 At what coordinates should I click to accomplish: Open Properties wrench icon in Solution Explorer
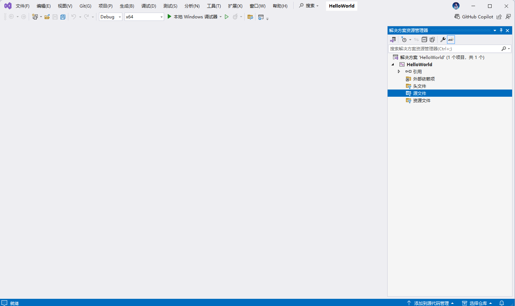click(443, 40)
